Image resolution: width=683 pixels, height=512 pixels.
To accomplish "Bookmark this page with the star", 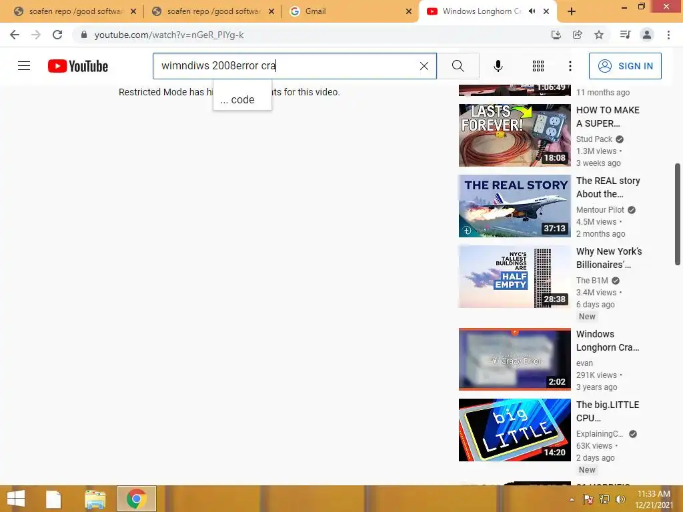I will (599, 35).
